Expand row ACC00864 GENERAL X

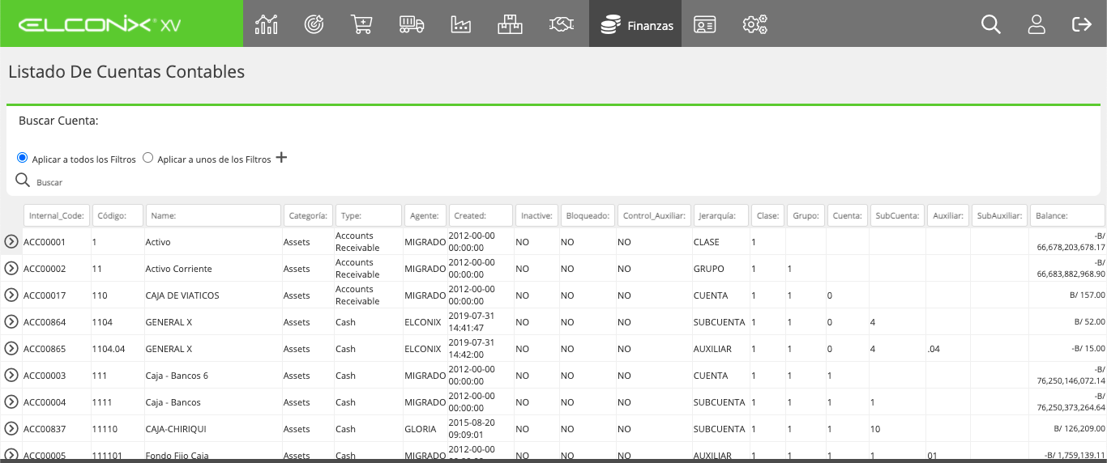(x=11, y=321)
